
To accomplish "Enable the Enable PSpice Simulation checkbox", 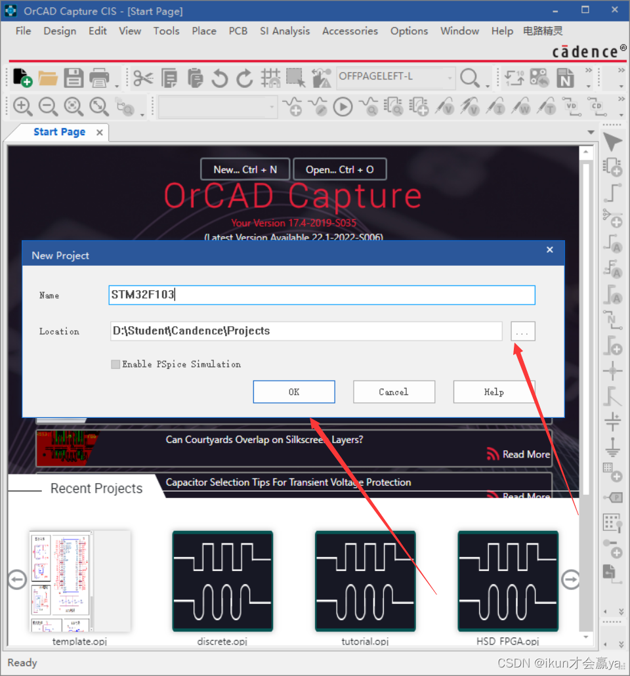I will (x=115, y=364).
